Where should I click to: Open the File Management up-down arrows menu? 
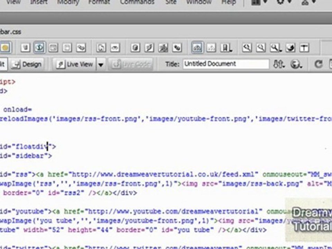tap(279, 64)
